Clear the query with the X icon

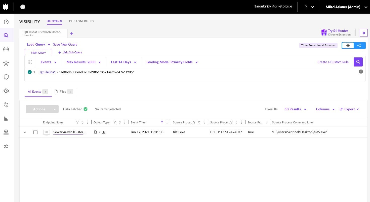pos(361,72)
